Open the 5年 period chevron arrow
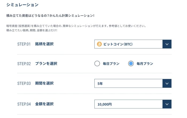The image size is (187, 118). tap(167, 83)
